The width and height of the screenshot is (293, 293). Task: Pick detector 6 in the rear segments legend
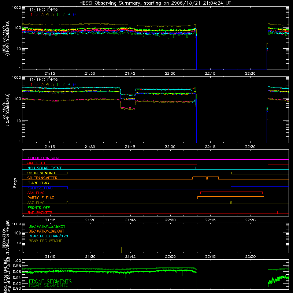click(x=58, y=85)
